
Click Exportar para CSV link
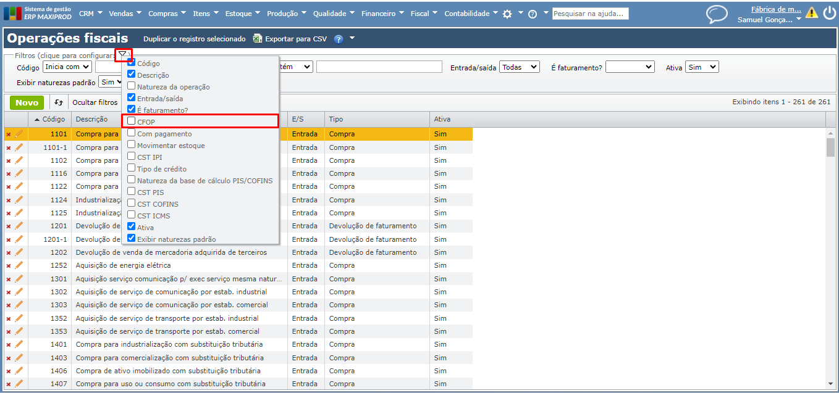point(295,39)
